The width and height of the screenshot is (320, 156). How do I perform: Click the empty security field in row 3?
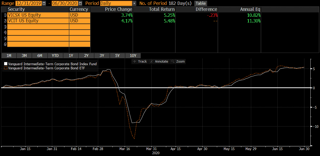tap(38, 27)
